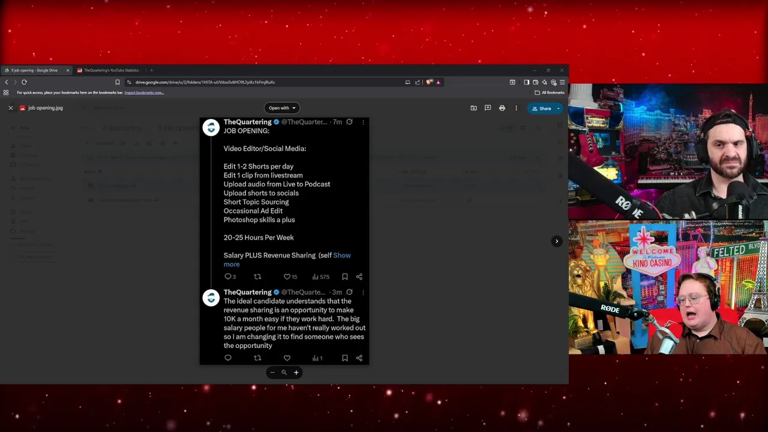This screenshot has height=432, width=768.
Task: Go back in browser history
Action: pyautogui.click(x=7, y=82)
